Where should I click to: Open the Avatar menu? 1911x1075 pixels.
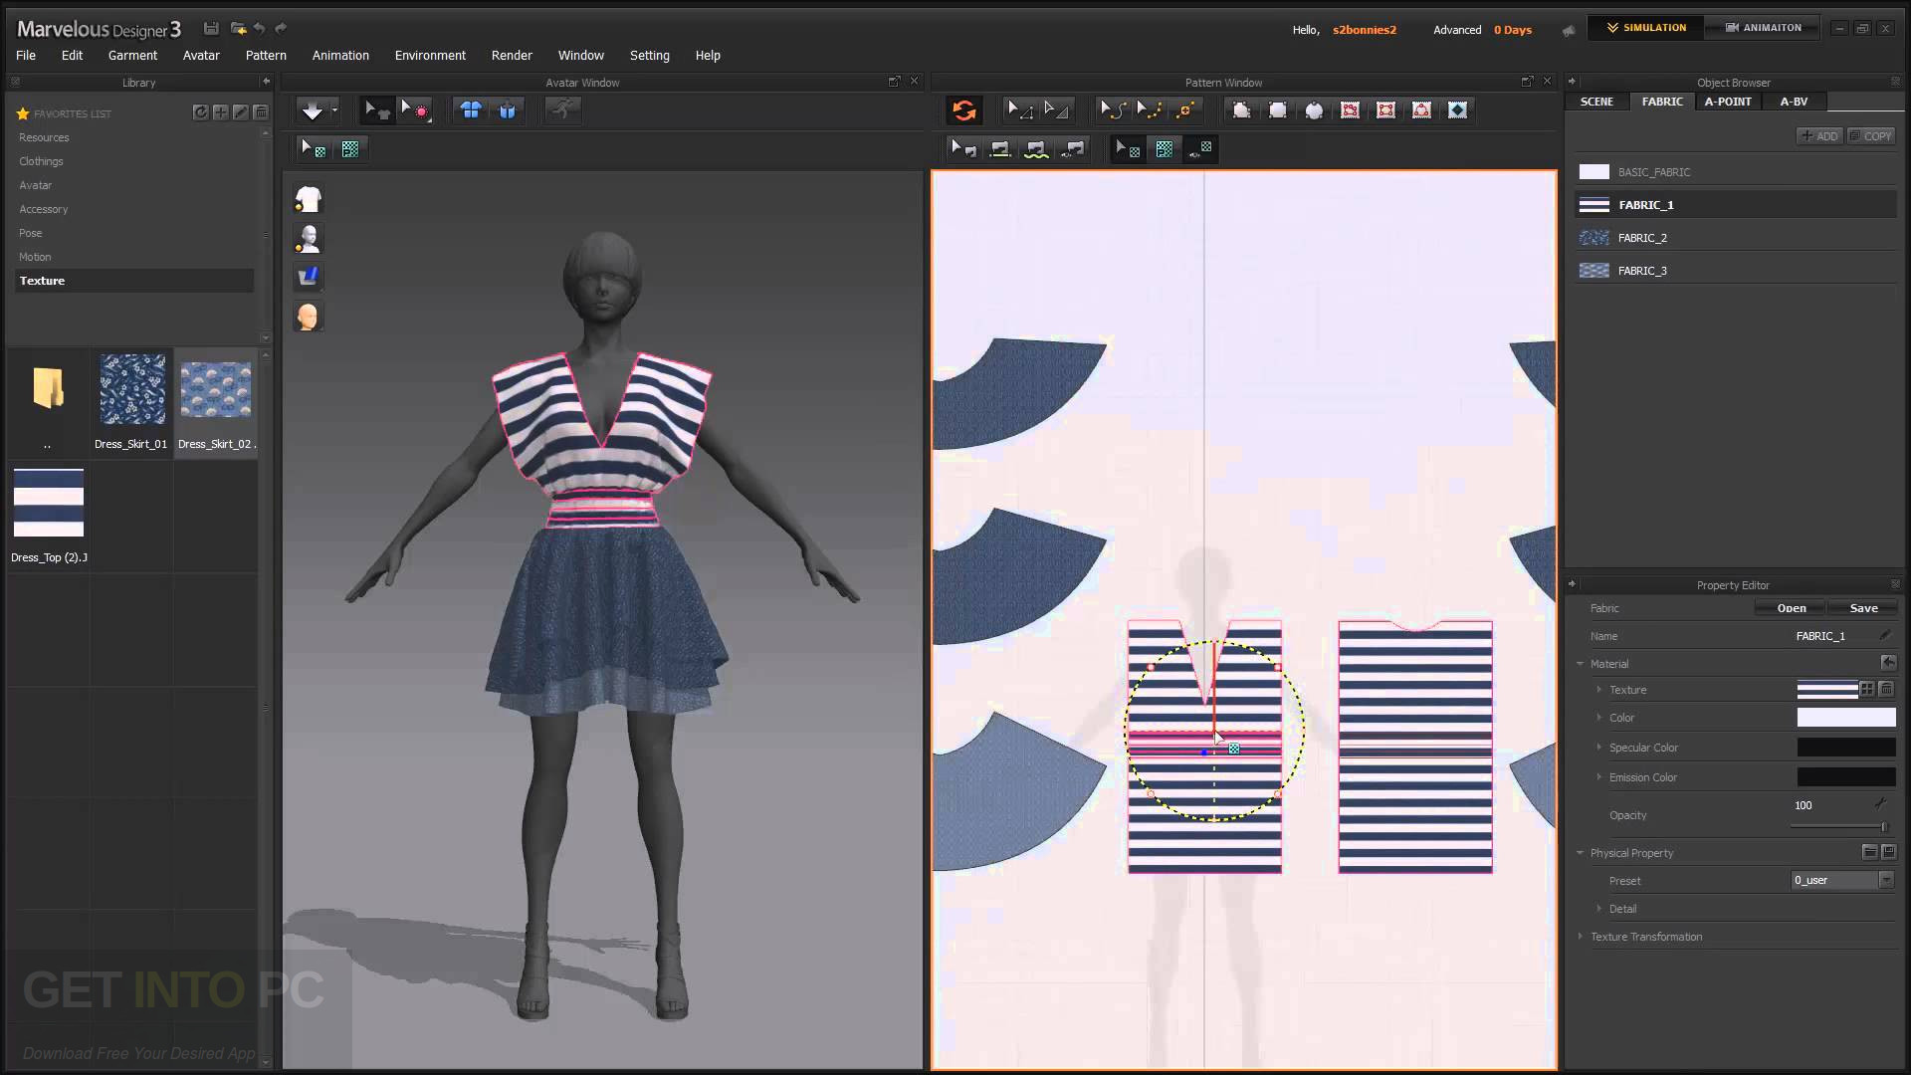(201, 56)
